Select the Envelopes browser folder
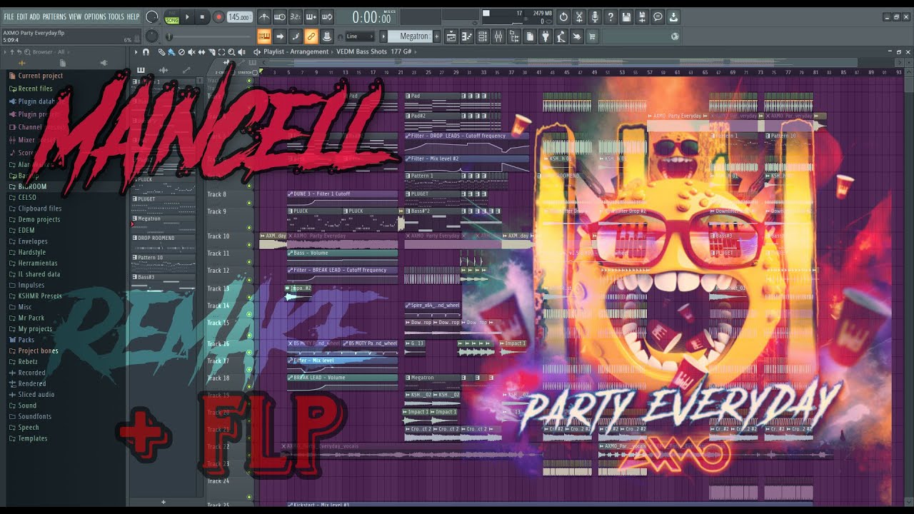The width and height of the screenshot is (914, 514). tap(33, 241)
